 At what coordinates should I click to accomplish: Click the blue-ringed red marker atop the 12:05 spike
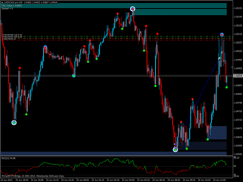[222, 35]
